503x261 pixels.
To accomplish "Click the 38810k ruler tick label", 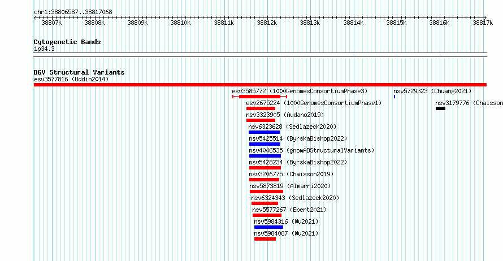I will (181, 23).
